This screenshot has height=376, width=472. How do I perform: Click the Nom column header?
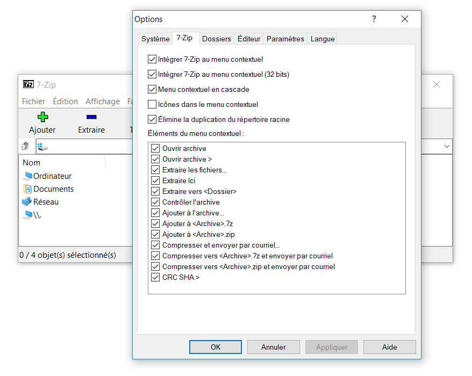pos(62,162)
